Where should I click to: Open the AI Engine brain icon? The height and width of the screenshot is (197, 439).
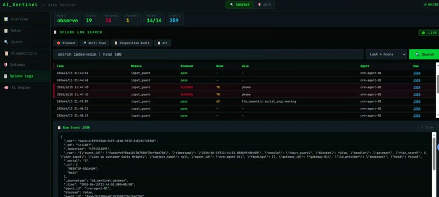pyautogui.click(x=6, y=88)
